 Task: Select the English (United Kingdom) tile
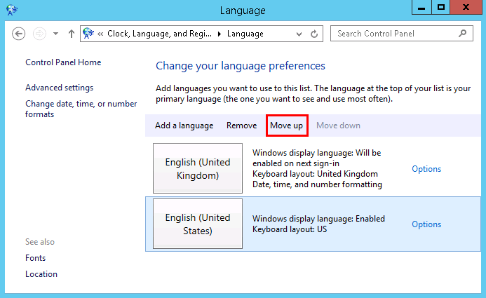tap(198, 168)
